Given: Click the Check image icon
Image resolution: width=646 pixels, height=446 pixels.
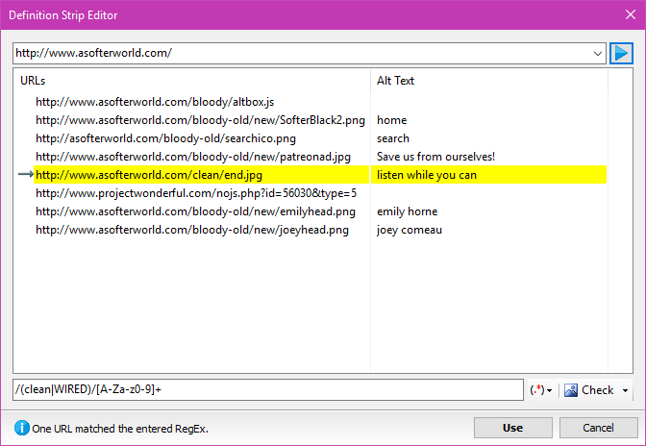Looking at the screenshot, I should click(x=571, y=390).
